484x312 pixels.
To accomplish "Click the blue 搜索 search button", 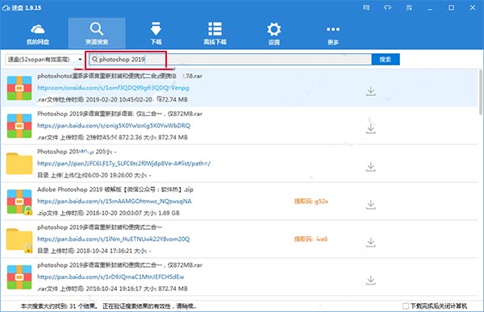I will pyautogui.click(x=386, y=59).
